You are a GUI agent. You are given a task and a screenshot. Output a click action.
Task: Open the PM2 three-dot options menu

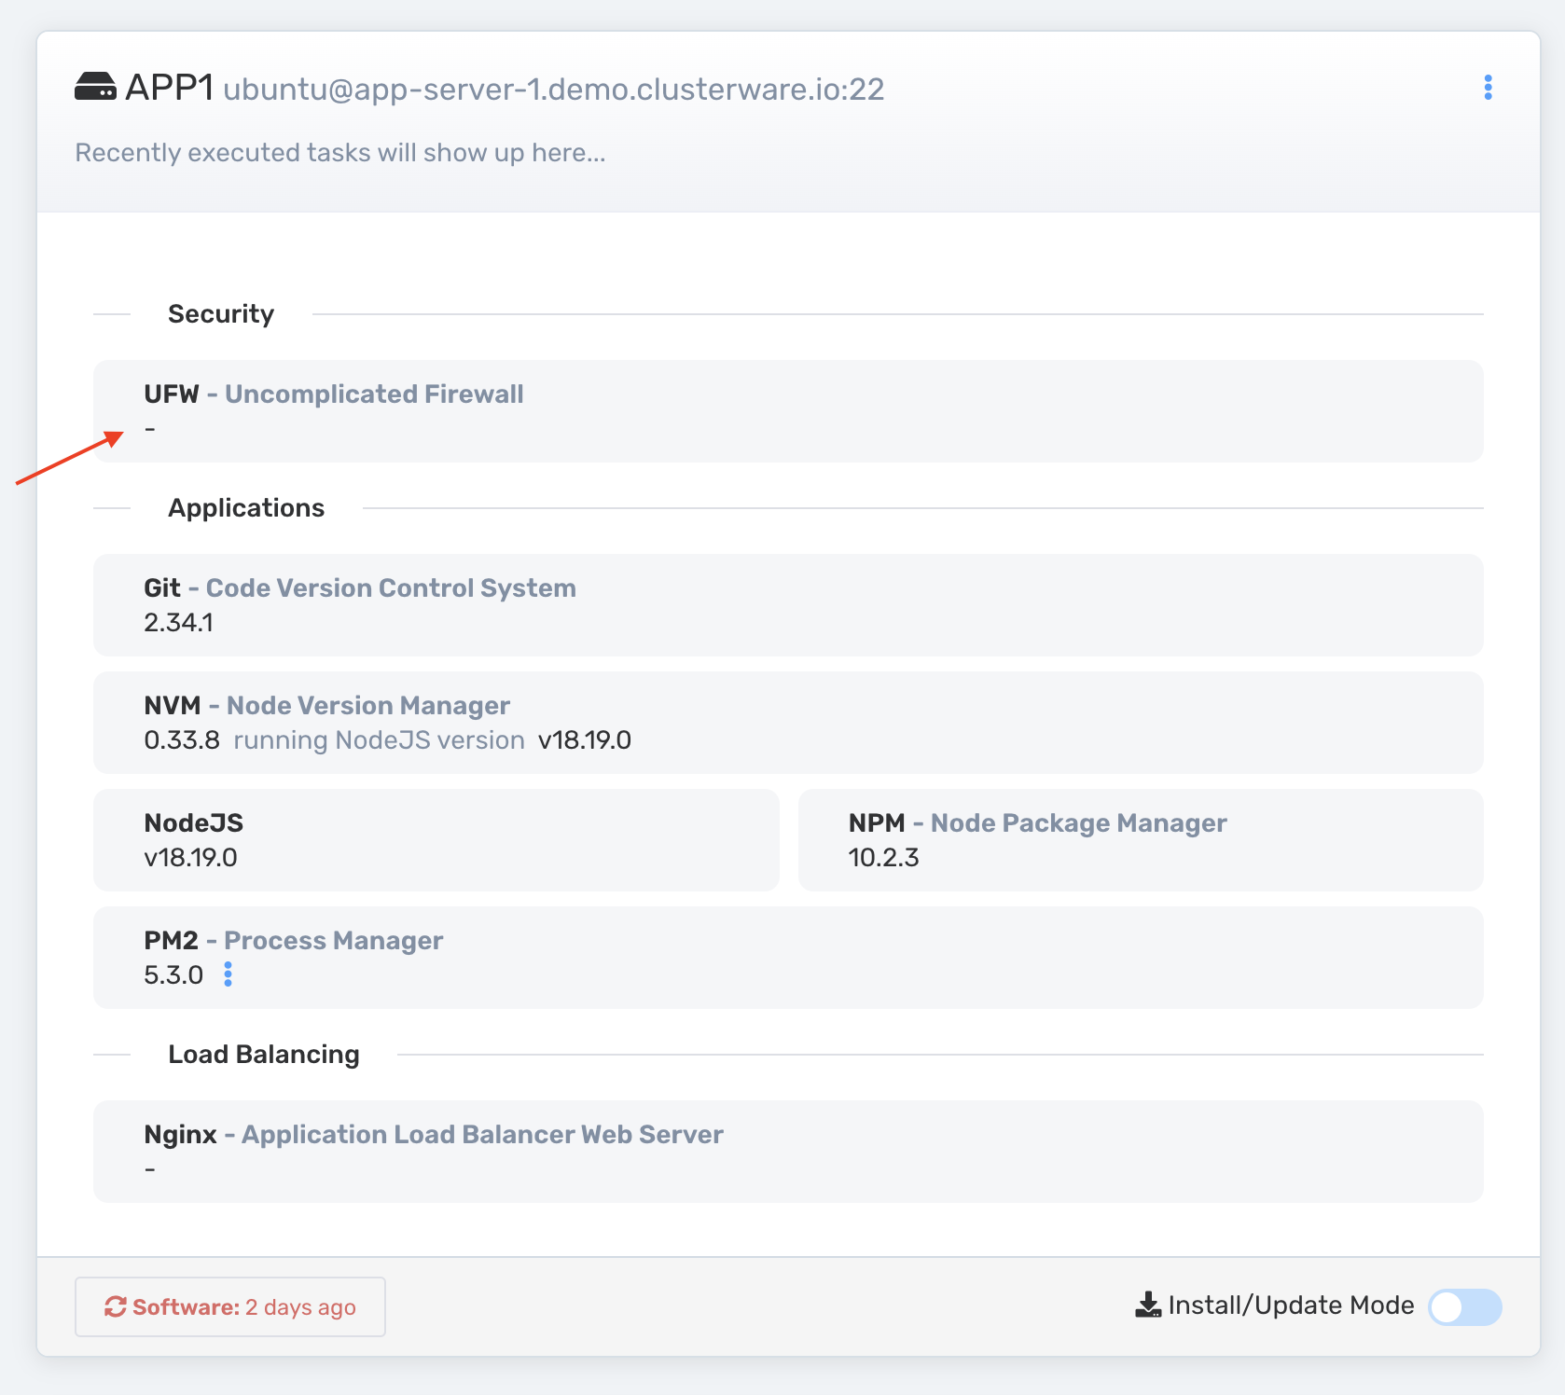[x=228, y=974]
